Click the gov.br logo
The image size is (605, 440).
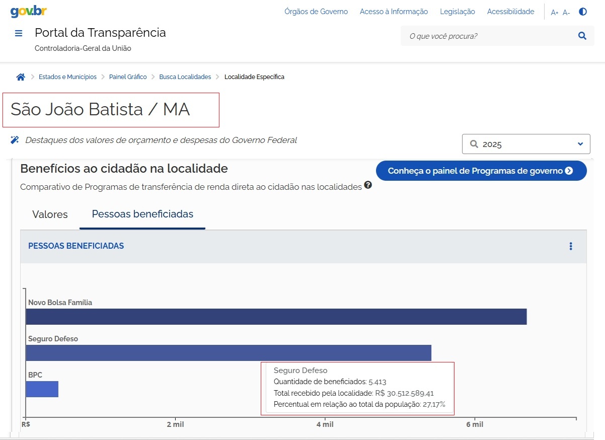tap(29, 12)
